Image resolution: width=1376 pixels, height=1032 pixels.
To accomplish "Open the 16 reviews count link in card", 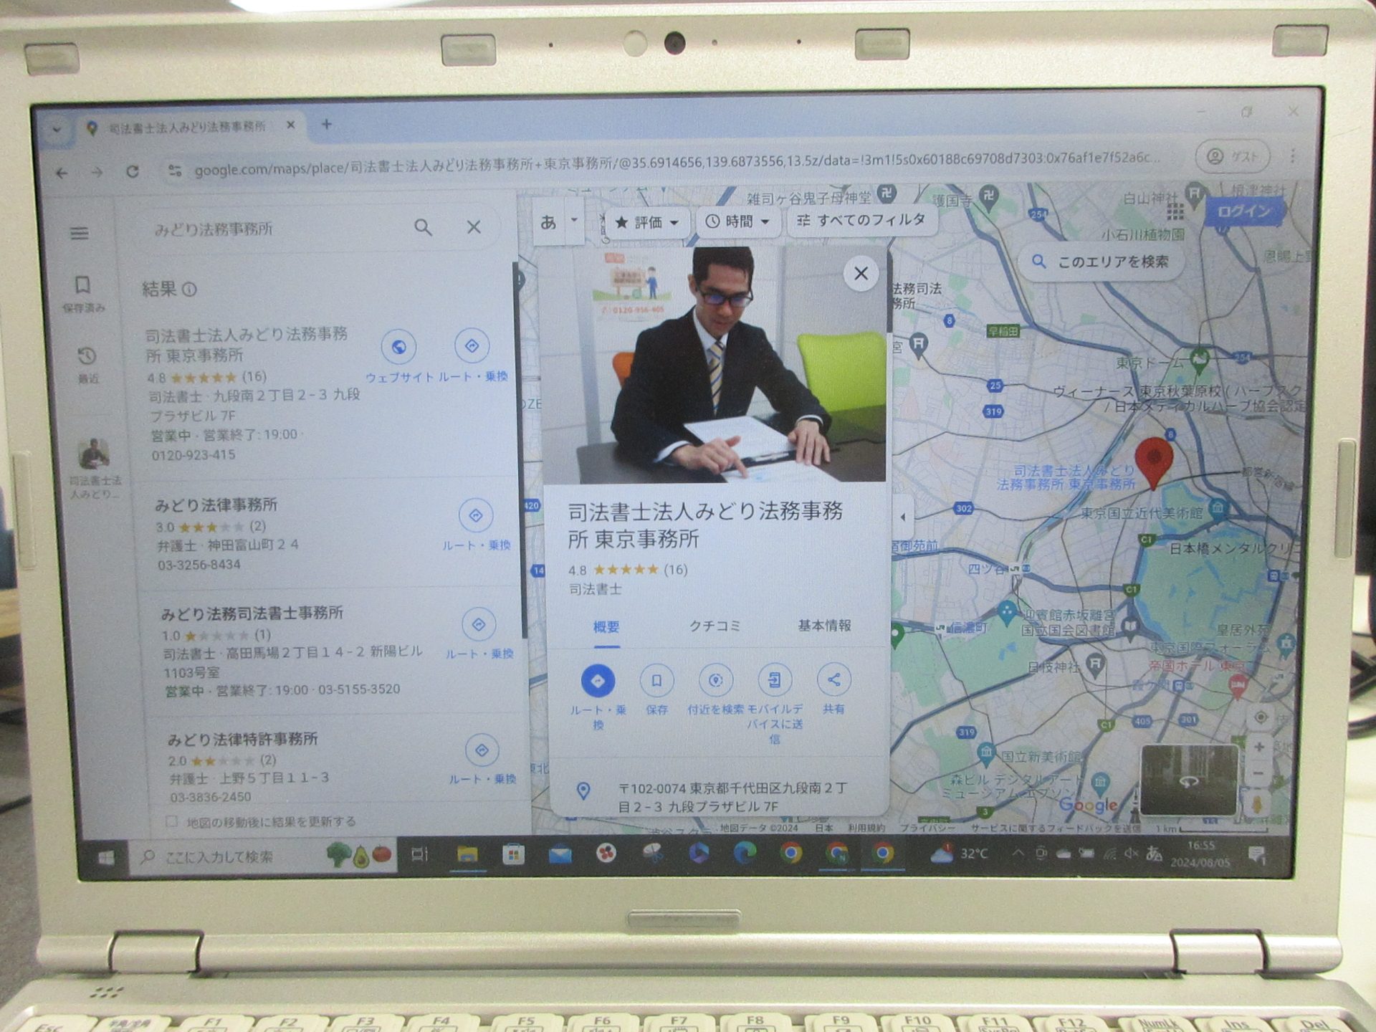I will (x=675, y=570).
